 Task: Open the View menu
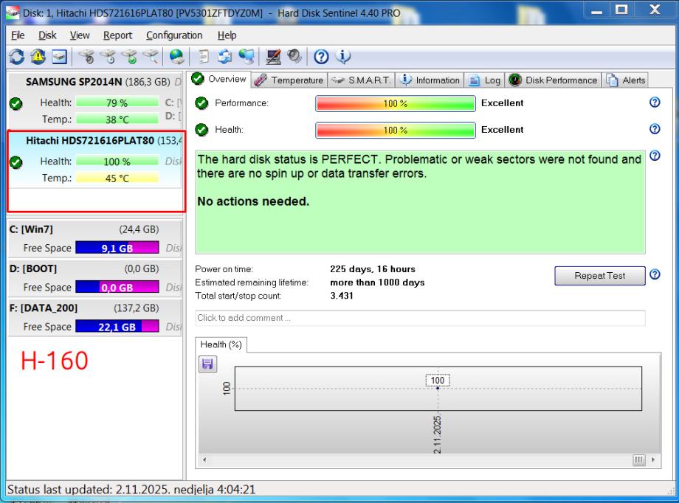80,35
